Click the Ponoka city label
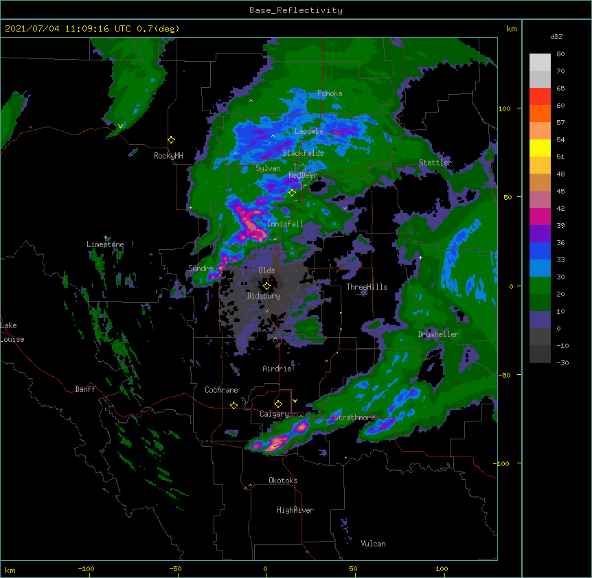 pyautogui.click(x=330, y=93)
